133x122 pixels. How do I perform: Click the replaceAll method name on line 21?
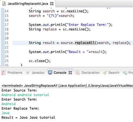click(x=84, y=43)
